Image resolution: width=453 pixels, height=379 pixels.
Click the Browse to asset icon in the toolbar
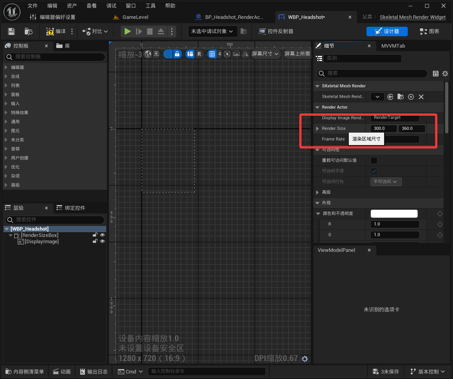[28, 31]
